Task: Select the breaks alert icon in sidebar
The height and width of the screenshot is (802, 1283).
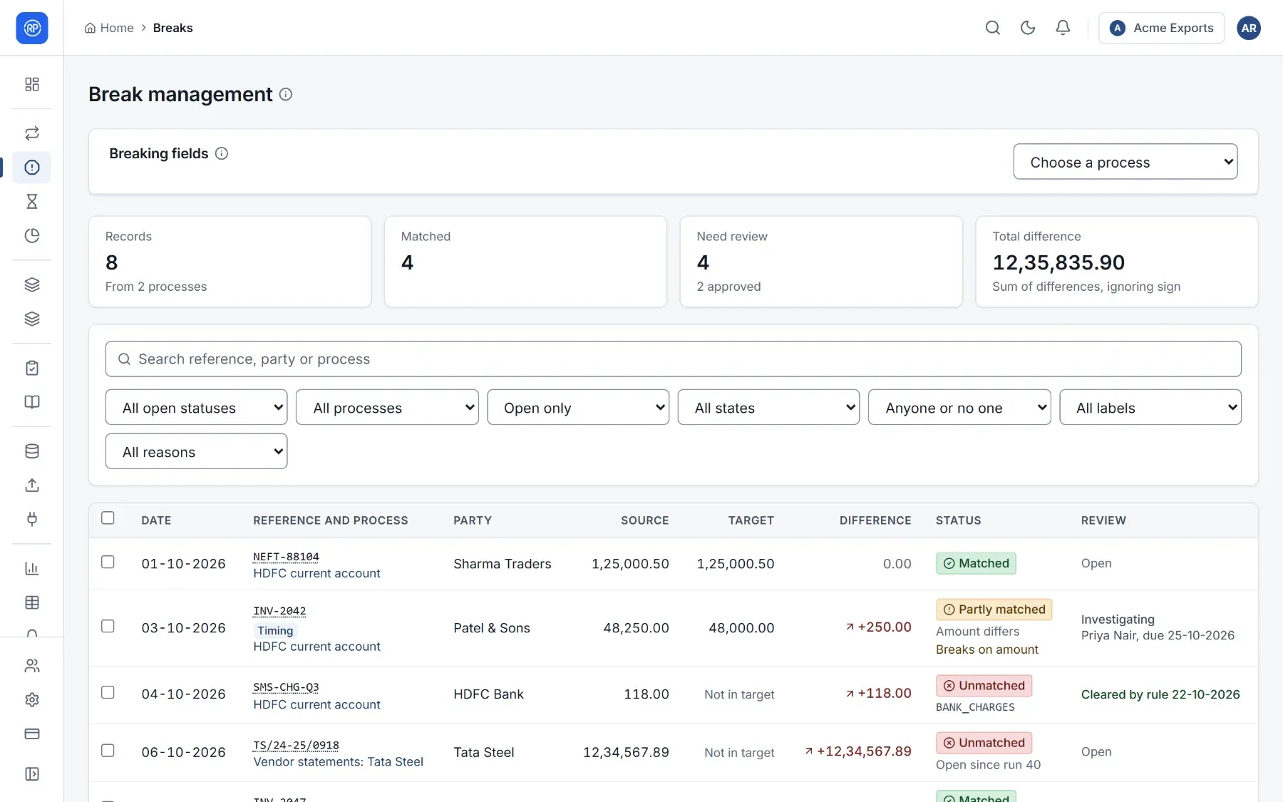Action: [32, 168]
